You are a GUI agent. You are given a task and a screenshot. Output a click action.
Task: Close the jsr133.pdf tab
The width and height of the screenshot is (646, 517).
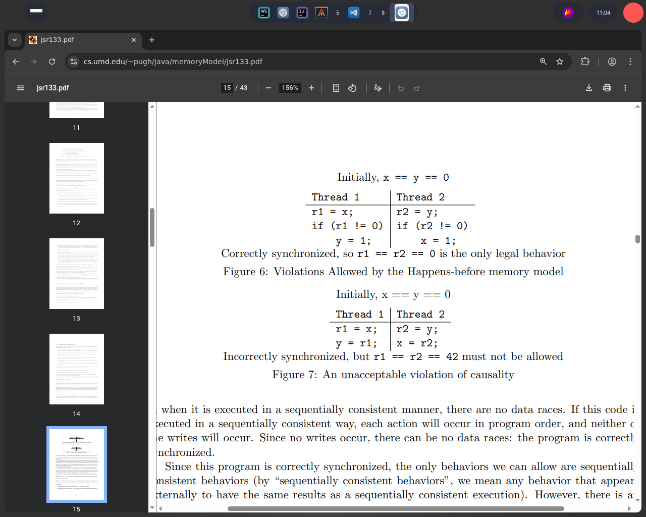tap(134, 40)
